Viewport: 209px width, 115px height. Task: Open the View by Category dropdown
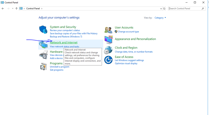click(x=160, y=18)
